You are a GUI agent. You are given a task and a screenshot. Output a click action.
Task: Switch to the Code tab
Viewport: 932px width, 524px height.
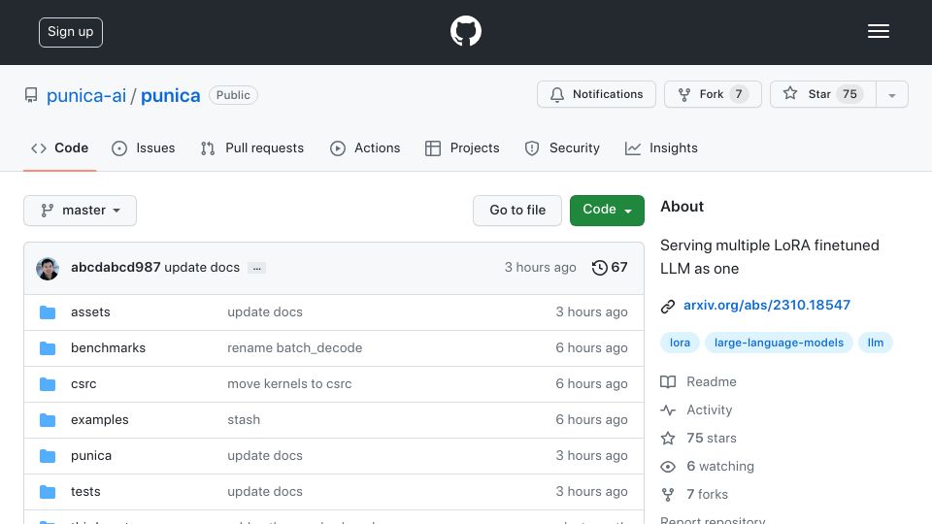click(60, 147)
